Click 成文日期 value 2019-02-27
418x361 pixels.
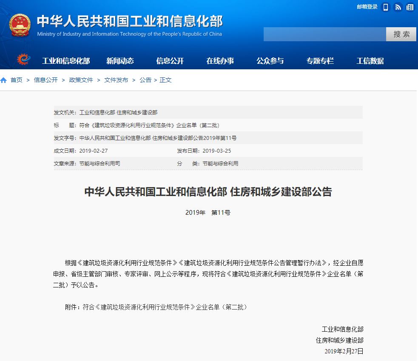point(94,151)
